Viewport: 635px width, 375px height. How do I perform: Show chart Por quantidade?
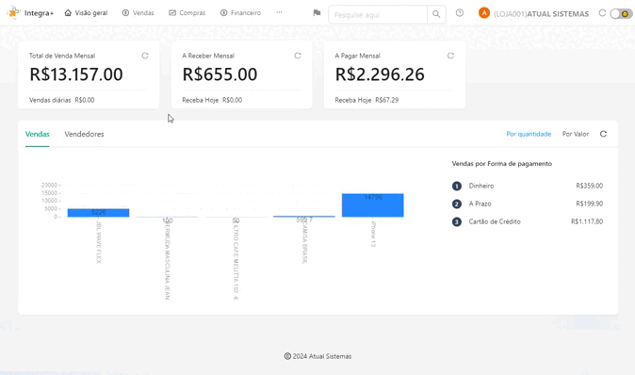point(529,134)
